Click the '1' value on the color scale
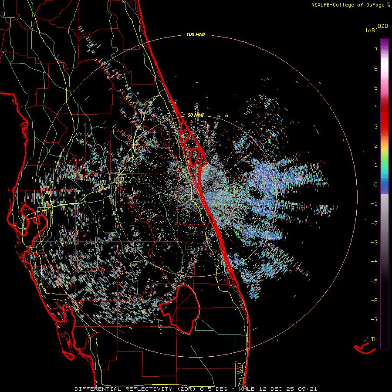This screenshot has height=392, width=392. (x=376, y=165)
